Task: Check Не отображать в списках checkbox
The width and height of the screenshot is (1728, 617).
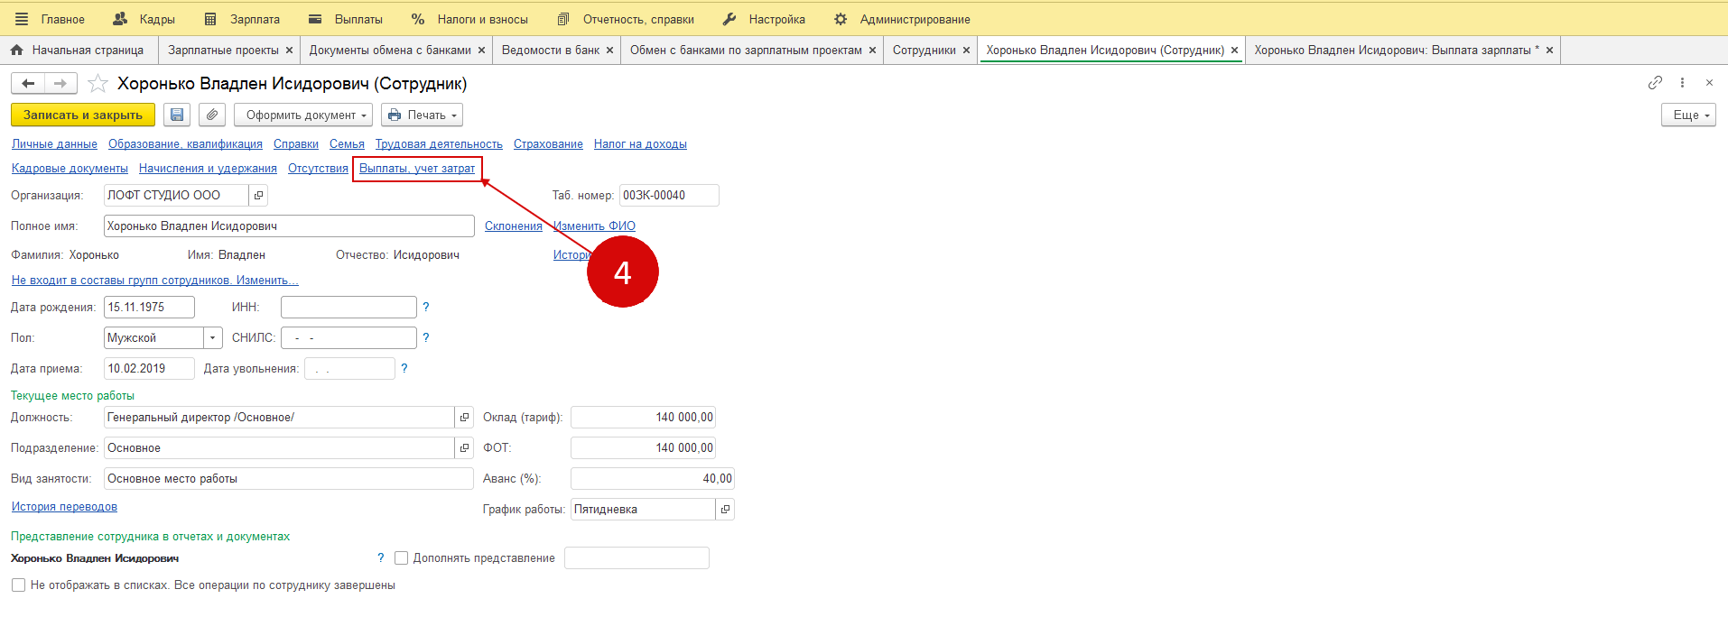Action: tap(18, 585)
